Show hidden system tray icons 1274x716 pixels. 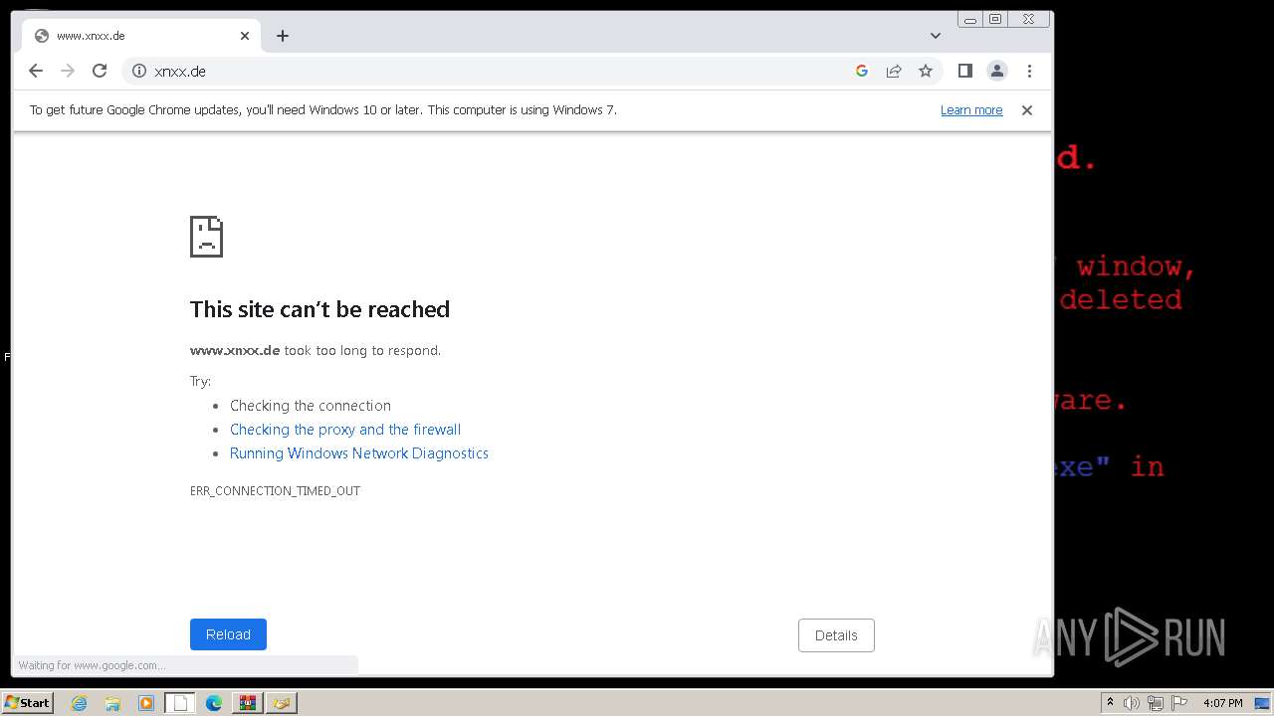[1110, 703]
